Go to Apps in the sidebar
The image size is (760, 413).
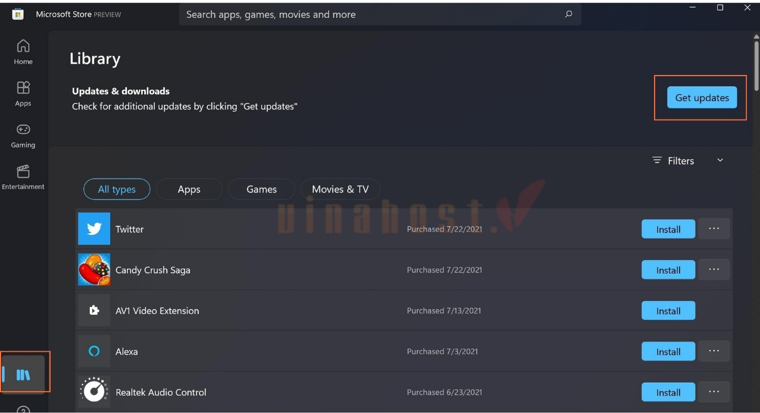pyautogui.click(x=23, y=93)
